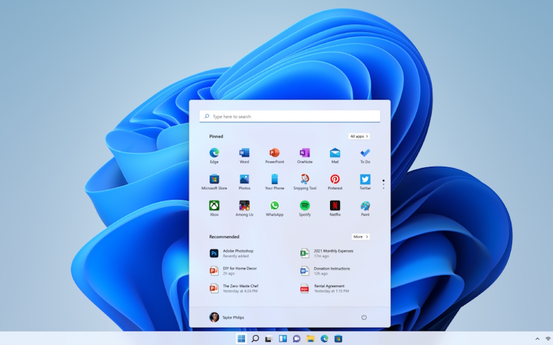Open recently added Adobe Photoshop
The image size is (553, 345).
tap(237, 254)
